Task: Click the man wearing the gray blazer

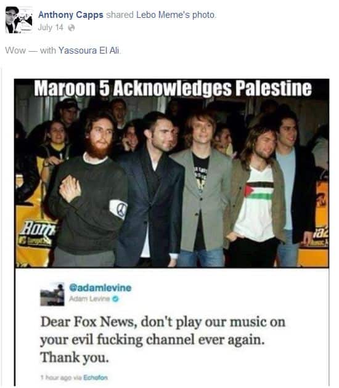Action: coord(202,188)
